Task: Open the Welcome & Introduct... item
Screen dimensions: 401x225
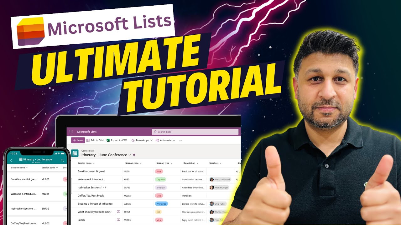Action: tap(91, 179)
